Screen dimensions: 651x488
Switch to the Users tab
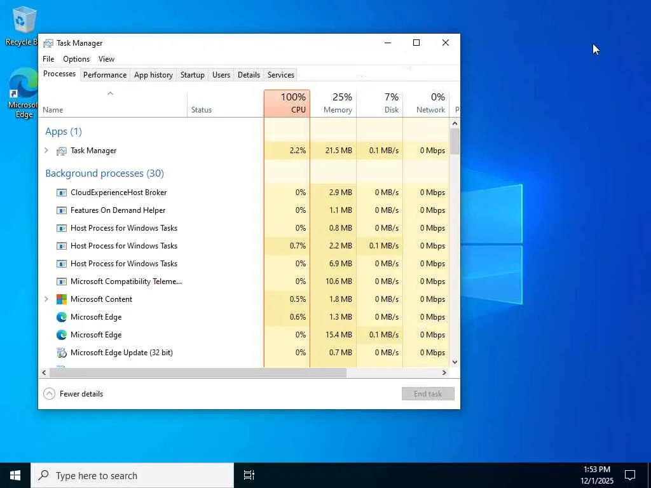221,75
